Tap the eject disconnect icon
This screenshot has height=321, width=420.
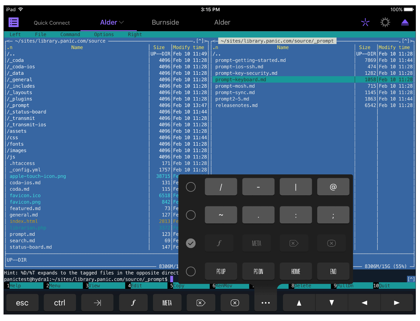pyautogui.click(x=405, y=22)
